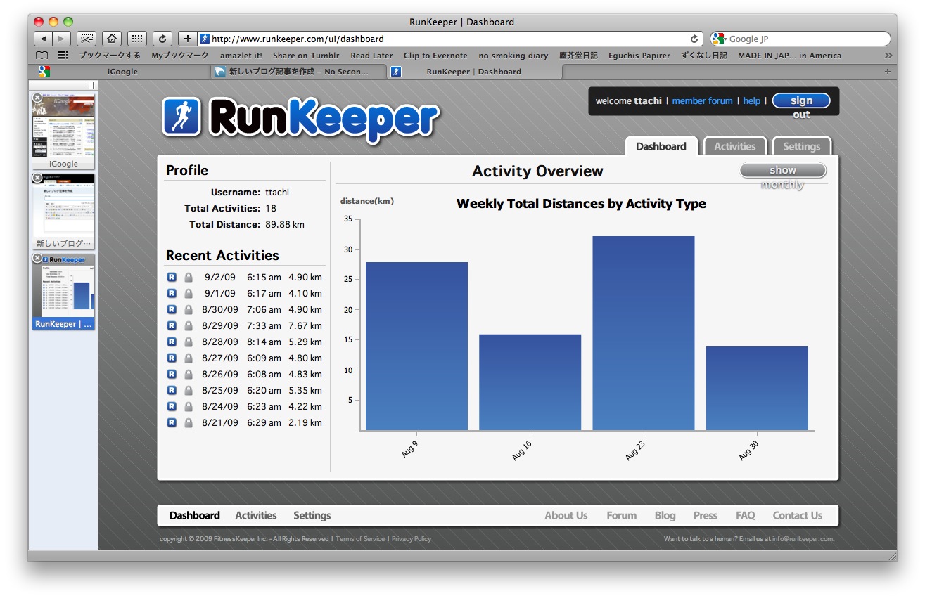Switch to the iGoogle browser tab
The width and height of the screenshot is (925, 603).
coord(122,72)
